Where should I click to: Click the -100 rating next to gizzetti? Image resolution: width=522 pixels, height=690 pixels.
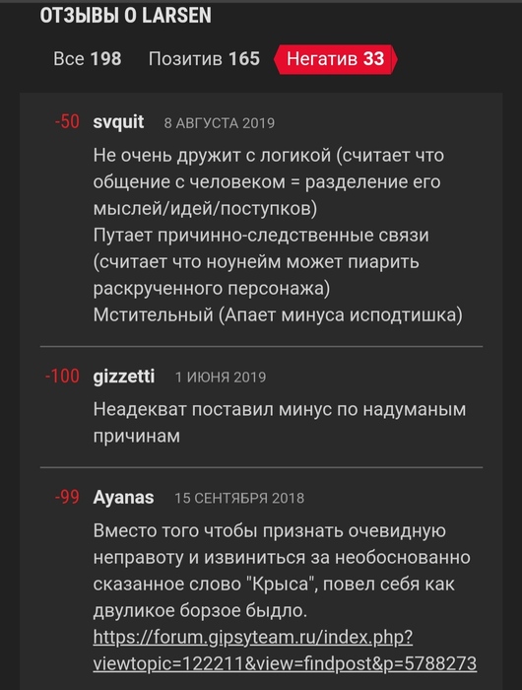(62, 377)
